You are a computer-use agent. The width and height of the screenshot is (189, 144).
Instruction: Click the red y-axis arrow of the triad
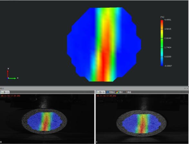pos(8,74)
